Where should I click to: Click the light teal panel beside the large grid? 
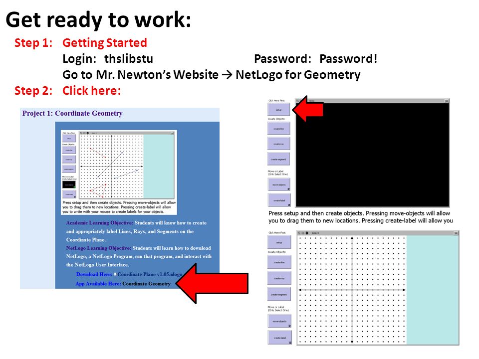click(x=432, y=290)
